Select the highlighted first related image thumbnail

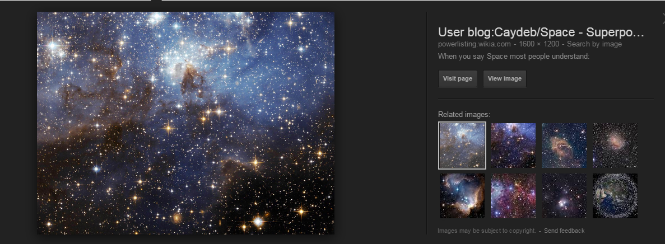pyautogui.click(x=462, y=146)
